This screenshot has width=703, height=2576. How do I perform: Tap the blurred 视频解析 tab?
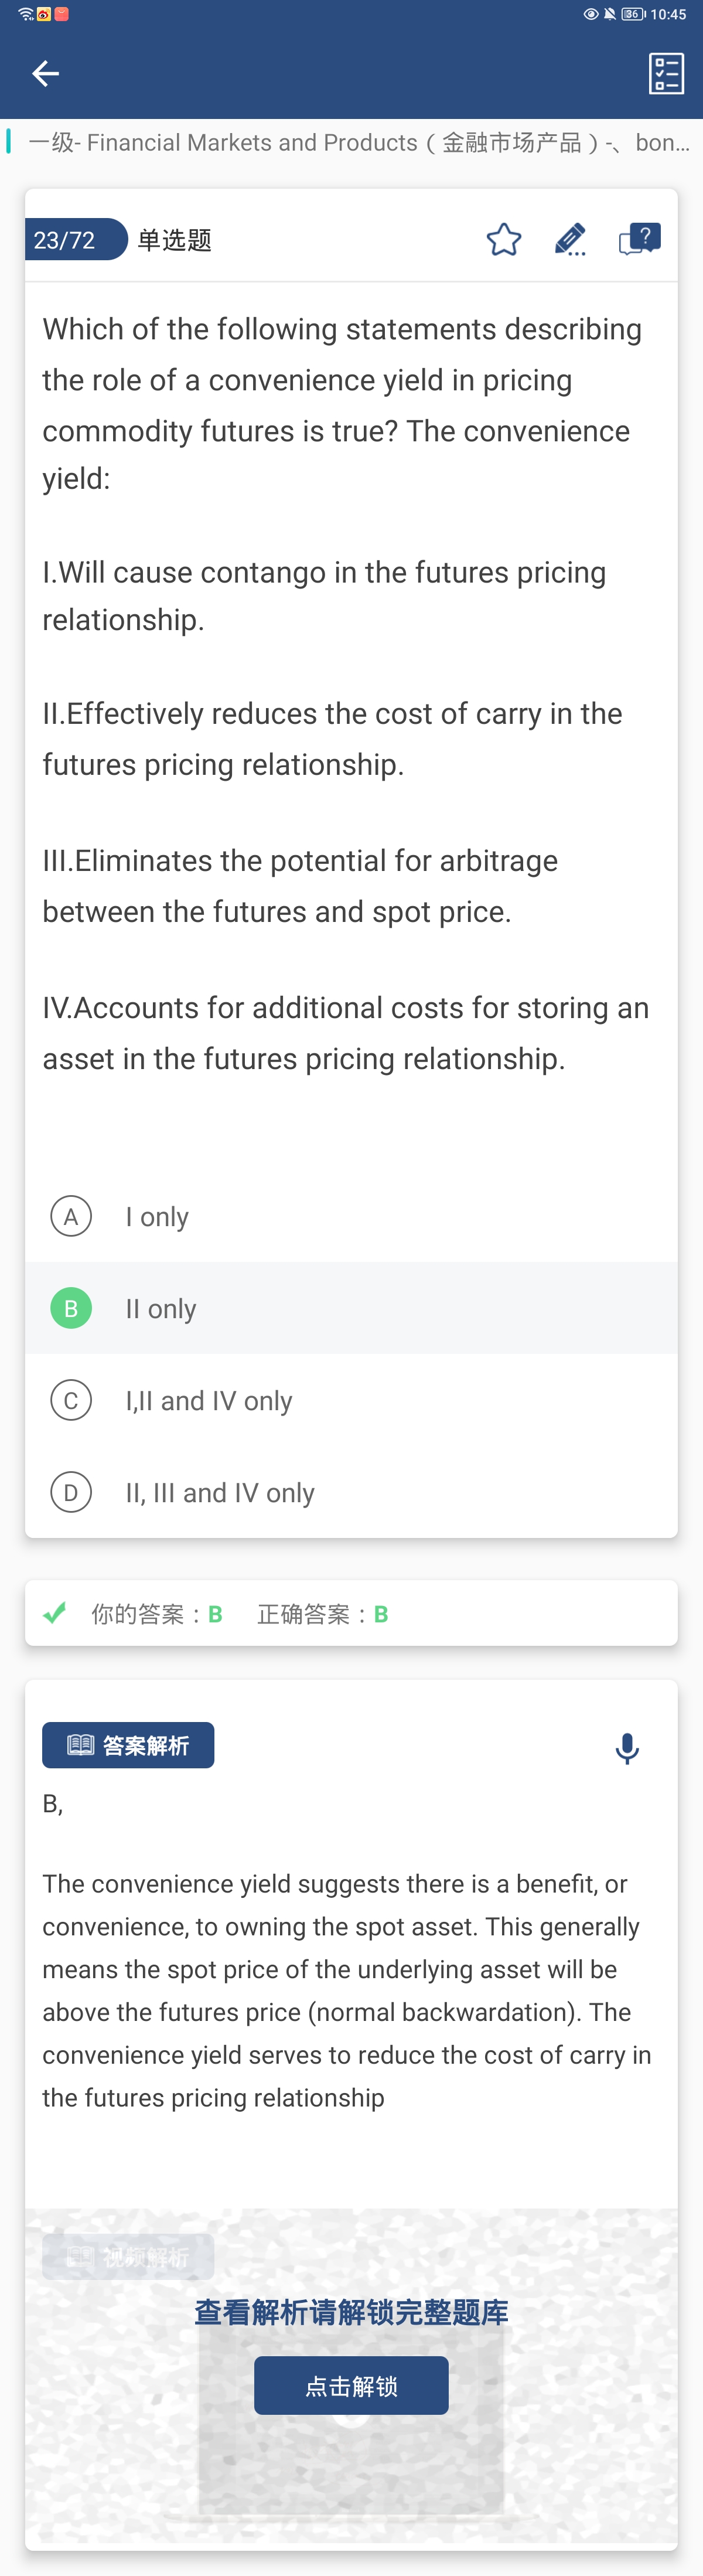pyautogui.click(x=128, y=2256)
